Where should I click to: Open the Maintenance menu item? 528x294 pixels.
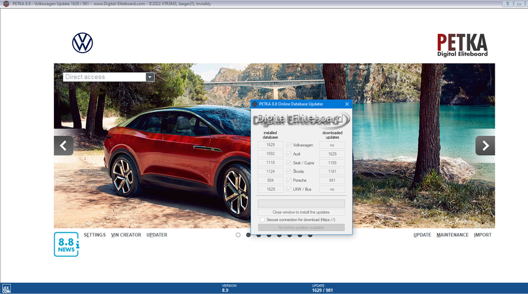[x=452, y=235]
